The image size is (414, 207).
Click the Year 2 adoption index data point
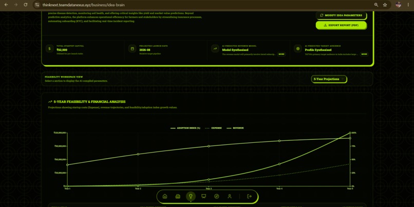tap(138, 154)
